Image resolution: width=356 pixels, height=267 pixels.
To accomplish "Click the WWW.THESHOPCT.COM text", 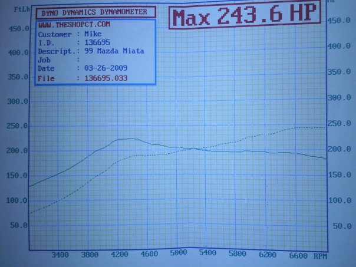I will tap(74, 25).
